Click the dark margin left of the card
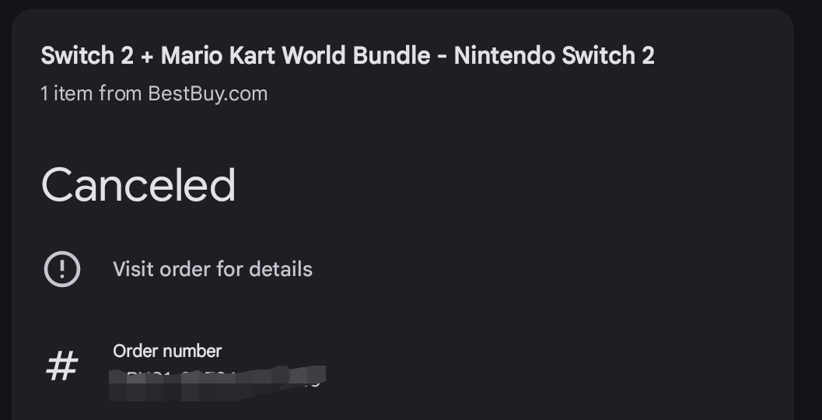822x420 pixels. pyautogui.click(x=5, y=210)
